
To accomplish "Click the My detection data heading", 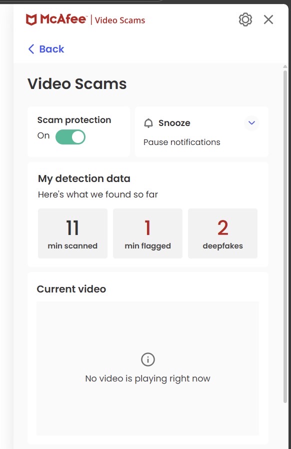I will pos(84,178).
